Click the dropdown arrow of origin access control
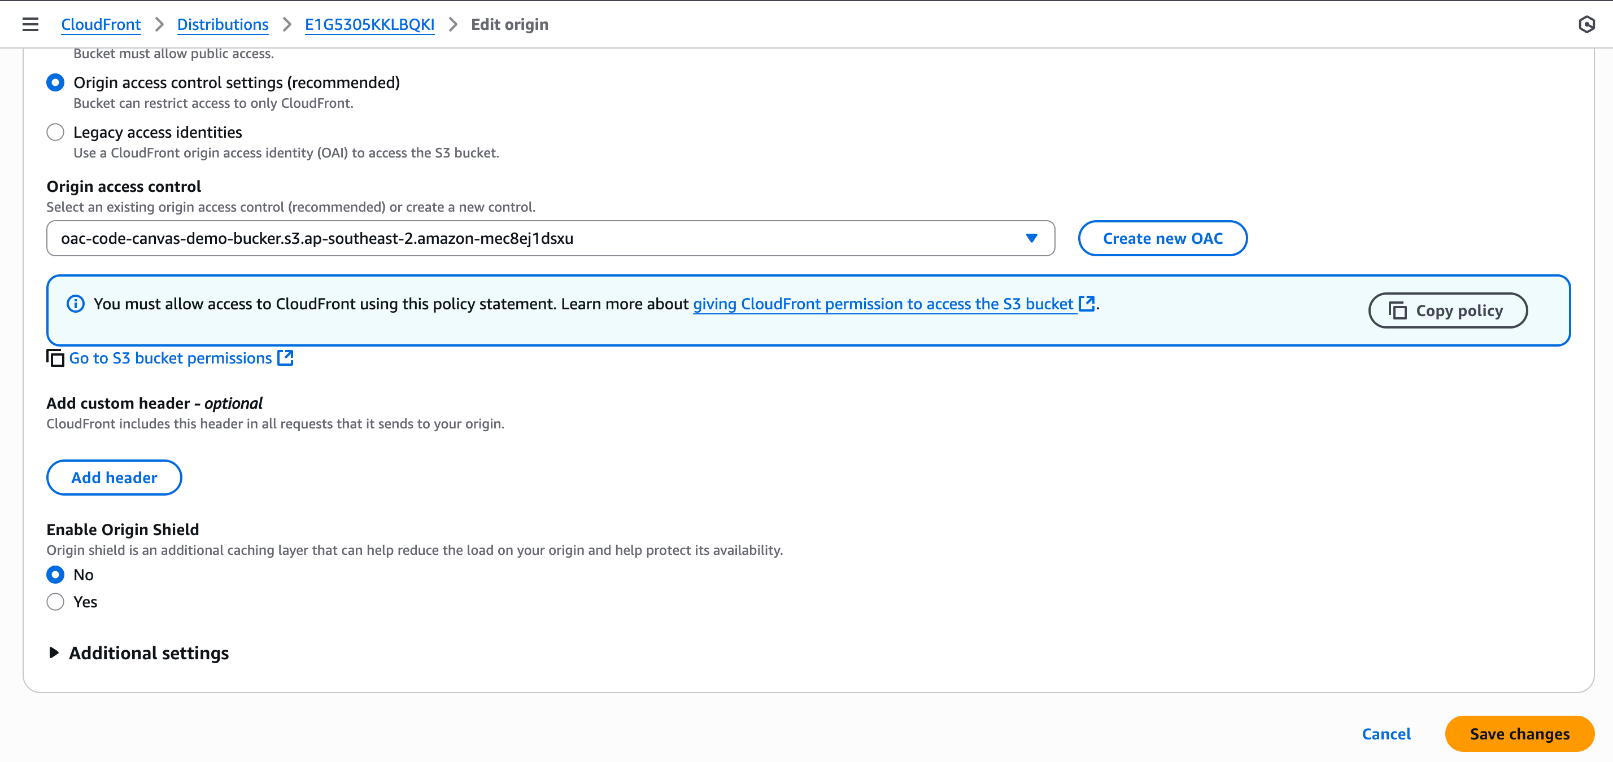The image size is (1613, 762). tap(1031, 238)
